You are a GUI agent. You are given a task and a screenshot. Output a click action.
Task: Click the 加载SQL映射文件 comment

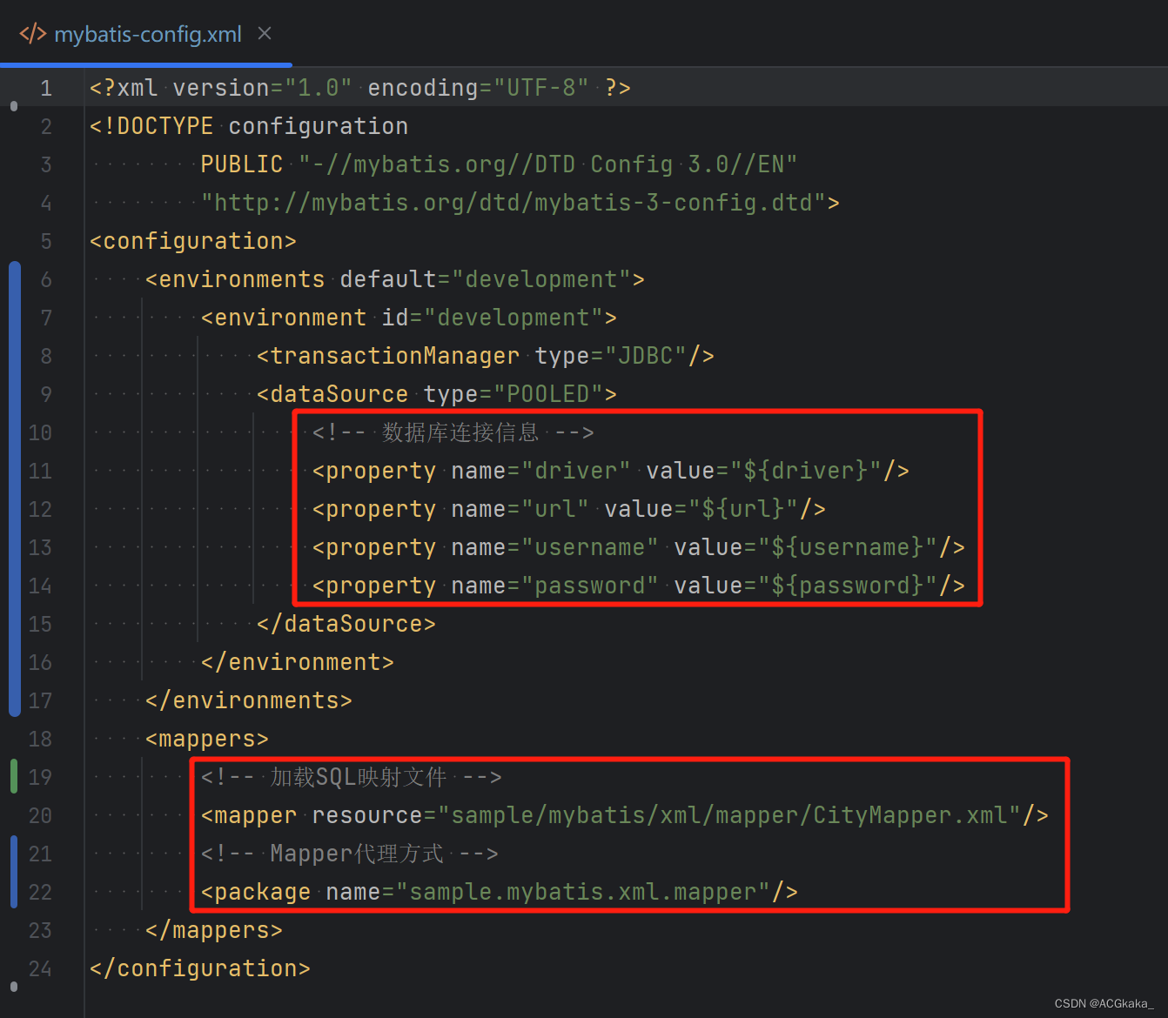pyautogui.click(x=352, y=777)
